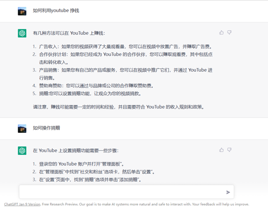Click ChatGPT logo beside first answer
This screenshot has height=213, width=268.
click(22, 33)
